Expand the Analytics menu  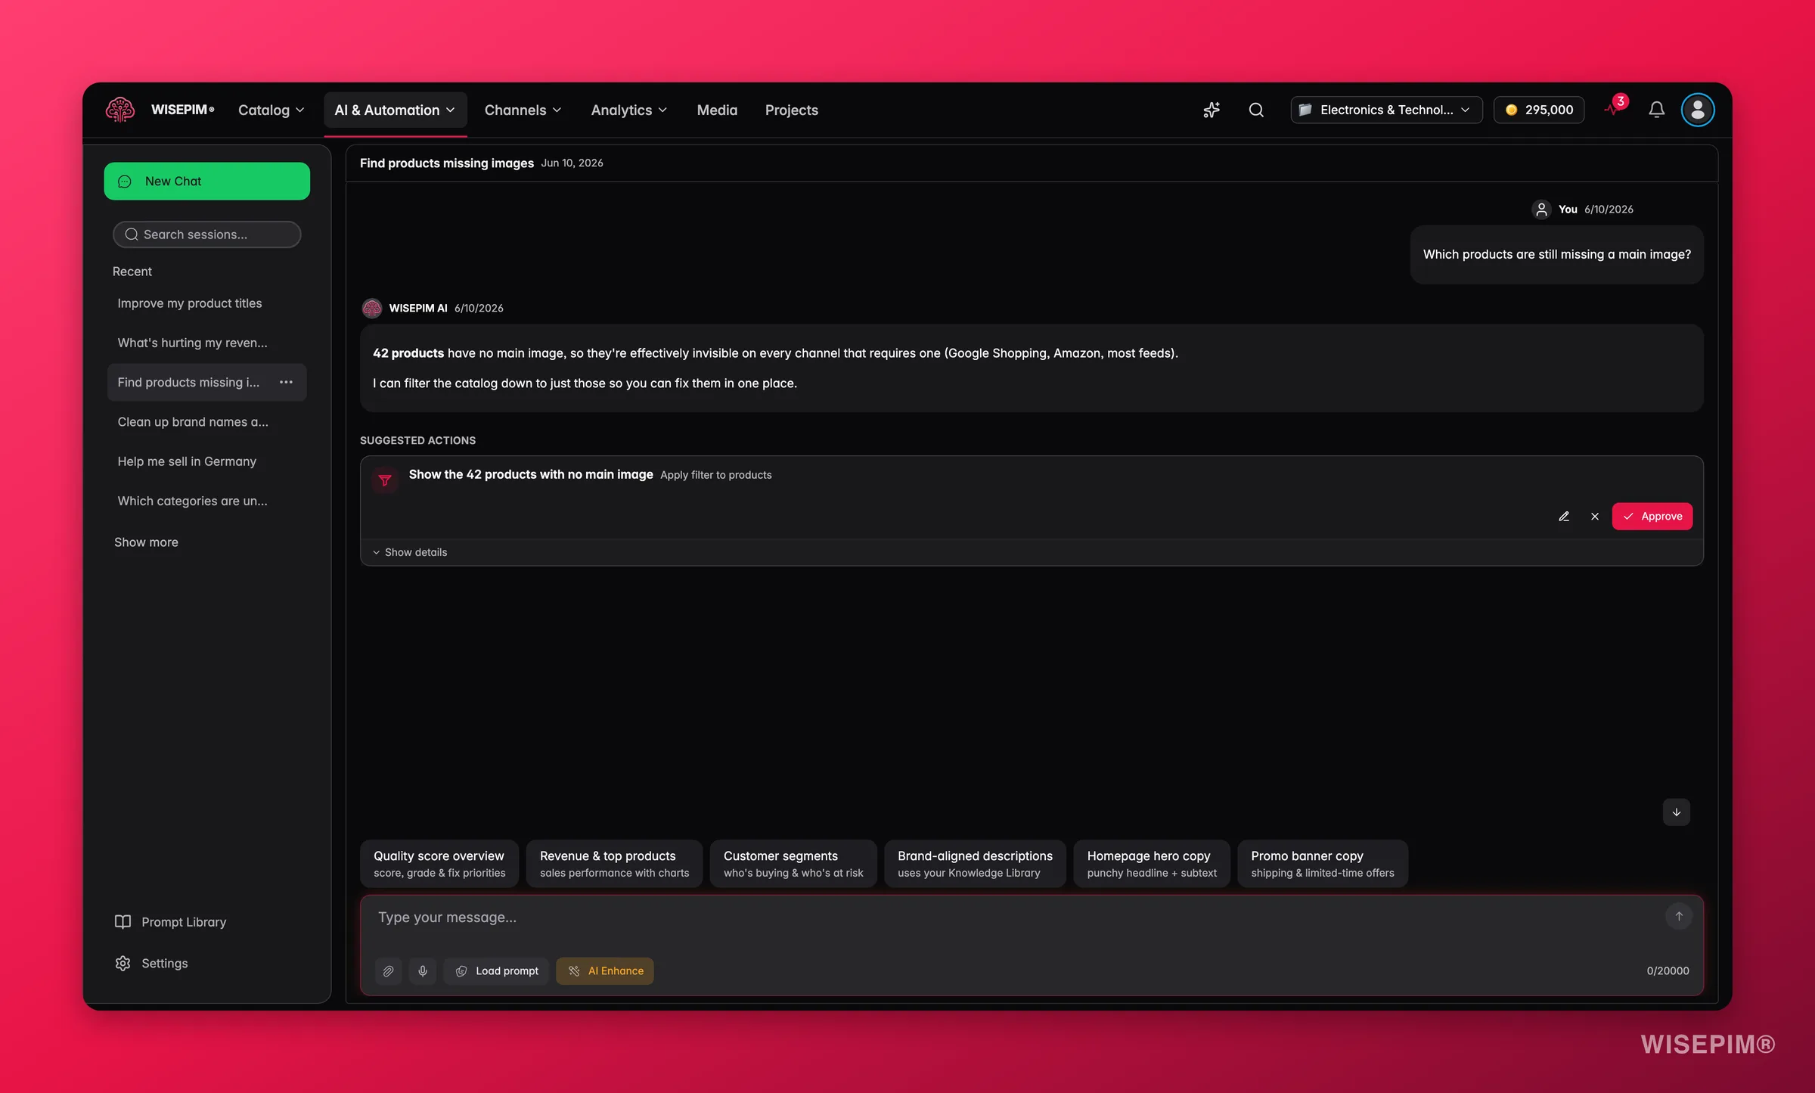[x=628, y=110]
